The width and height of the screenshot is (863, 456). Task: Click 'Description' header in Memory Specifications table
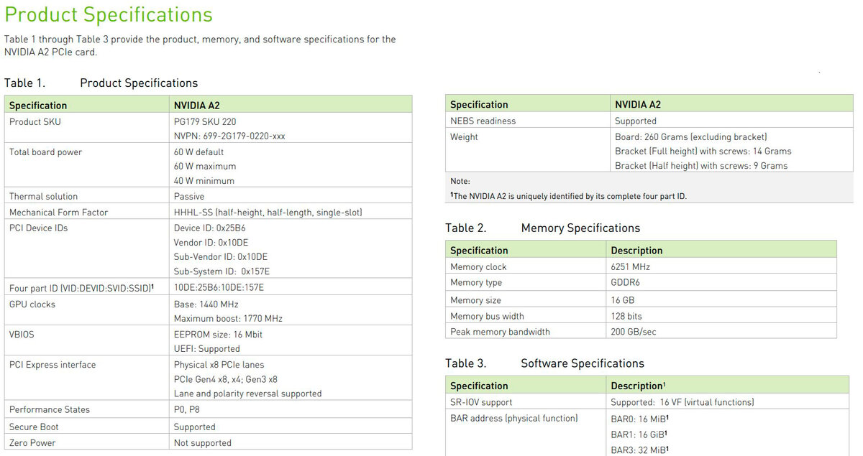[x=637, y=251]
